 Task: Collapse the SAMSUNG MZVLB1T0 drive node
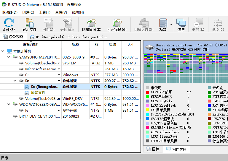point(9,57)
